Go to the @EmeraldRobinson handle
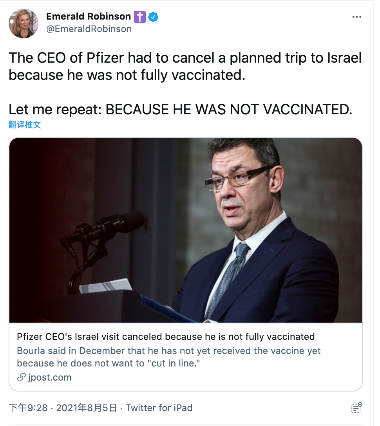380x426 pixels. [x=89, y=29]
